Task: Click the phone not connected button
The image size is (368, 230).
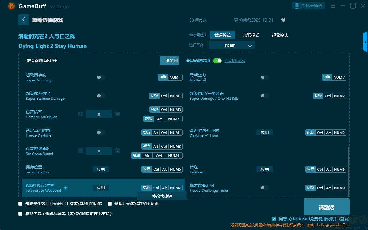Action: (x=308, y=6)
